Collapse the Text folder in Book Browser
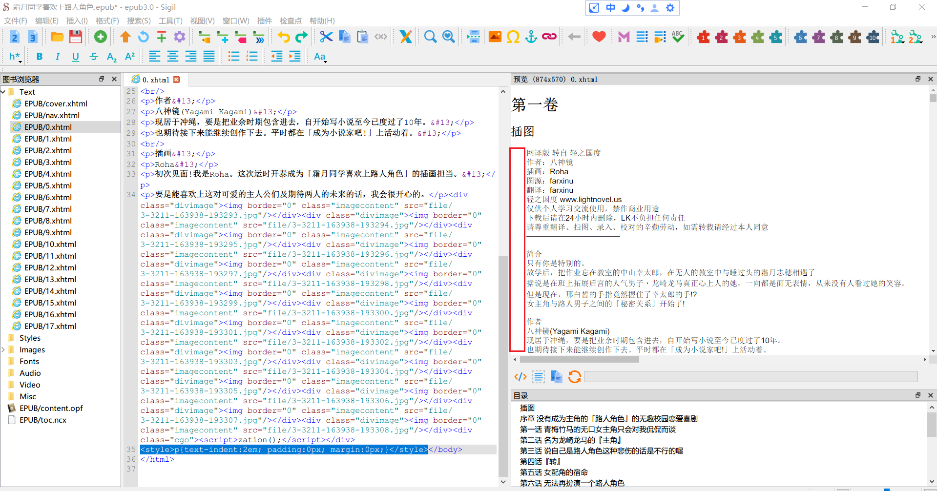The height and width of the screenshot is (491, 937). (x=3, y=91)
